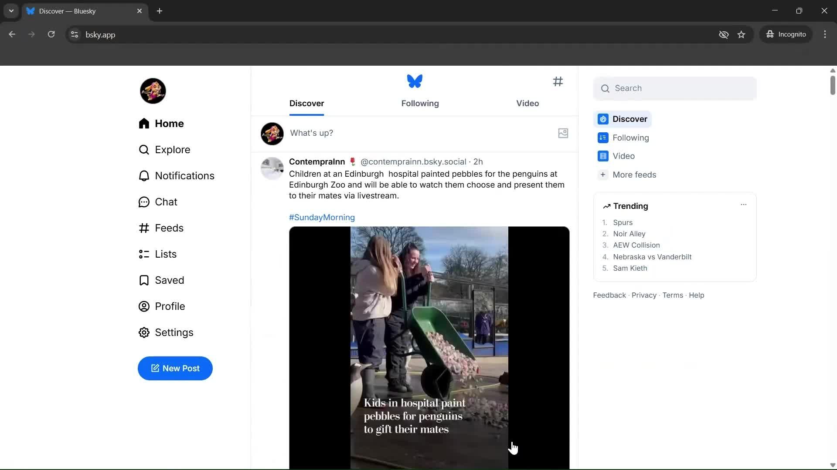This screenshot has height=470, width=837.
Task: Expand the browser tab search chevron
Action: click(x=11, y=11)
